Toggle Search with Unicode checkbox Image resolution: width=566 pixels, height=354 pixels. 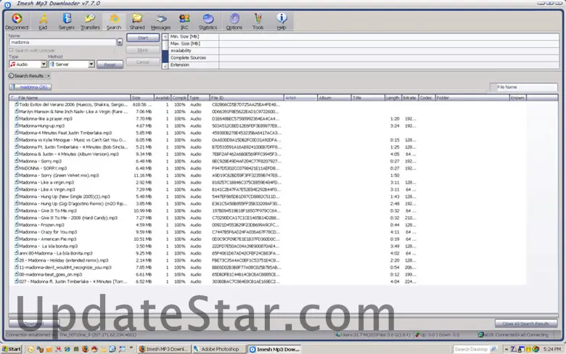tap(11, 50)
